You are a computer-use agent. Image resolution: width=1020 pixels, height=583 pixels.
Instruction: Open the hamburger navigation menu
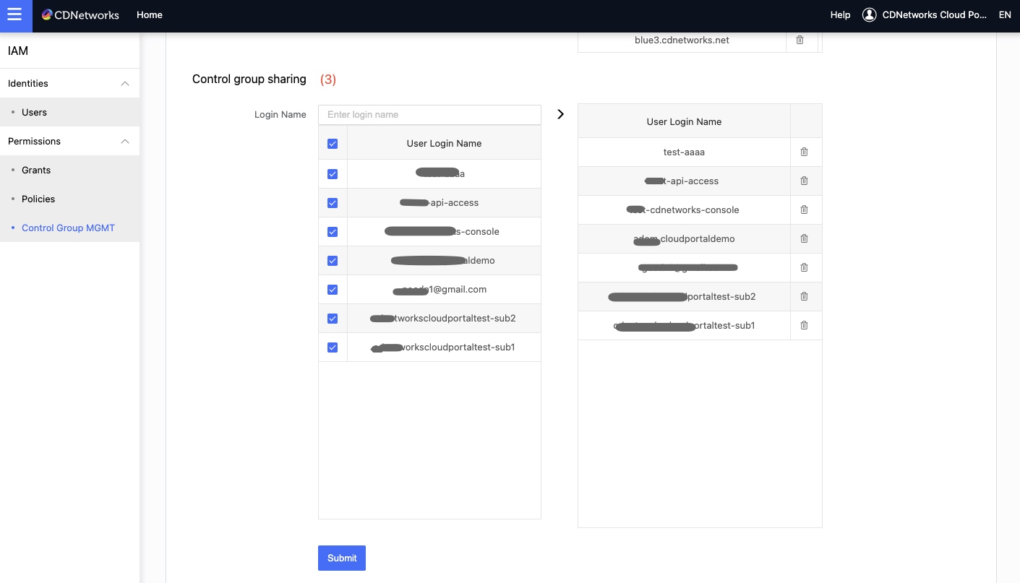click(x=15, y=15)
